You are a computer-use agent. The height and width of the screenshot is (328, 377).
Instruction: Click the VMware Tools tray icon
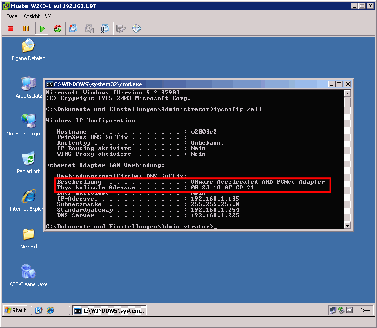coord(349,310)
